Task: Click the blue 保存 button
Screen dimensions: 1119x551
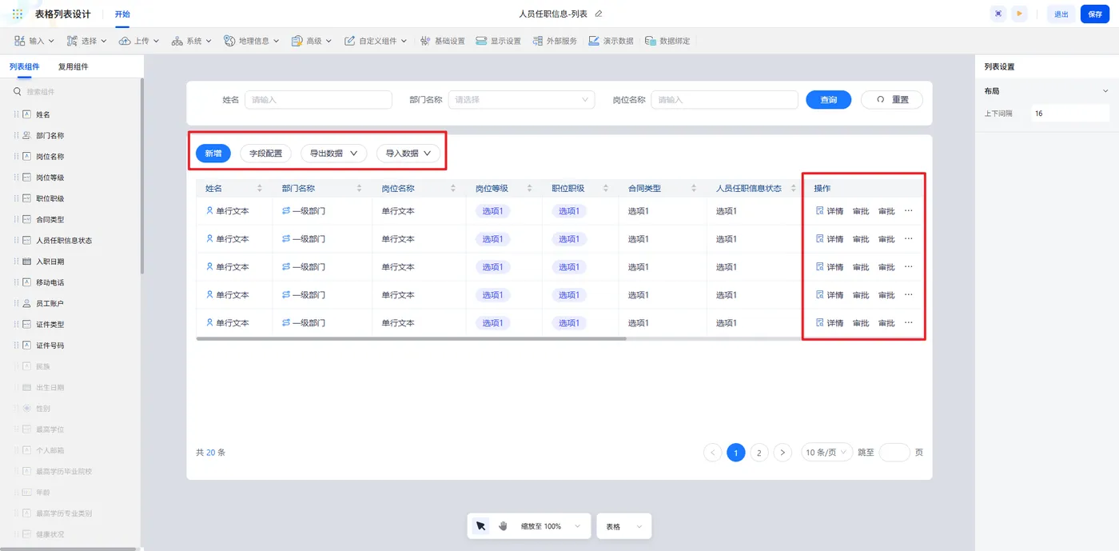Action: click(1095, 14)
